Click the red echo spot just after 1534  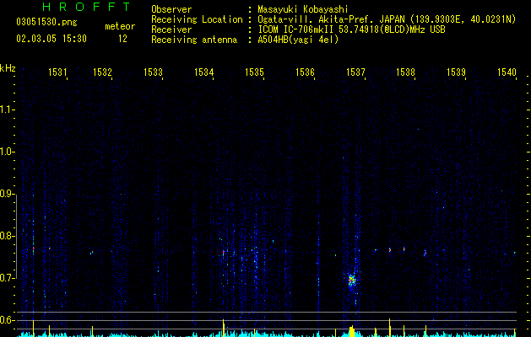[x=224, y=252]
